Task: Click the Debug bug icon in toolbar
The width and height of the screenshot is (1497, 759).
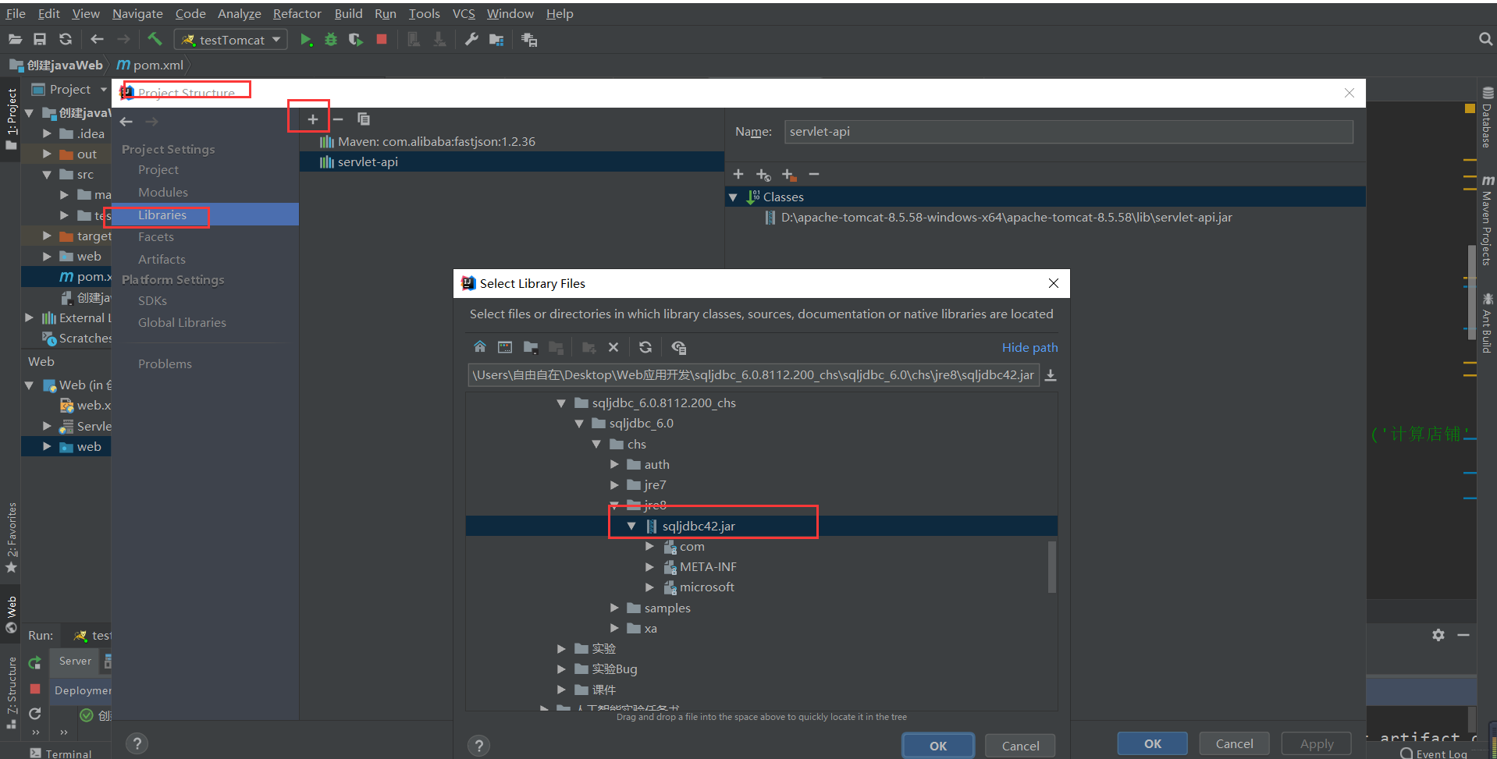Action: (331, 40)
